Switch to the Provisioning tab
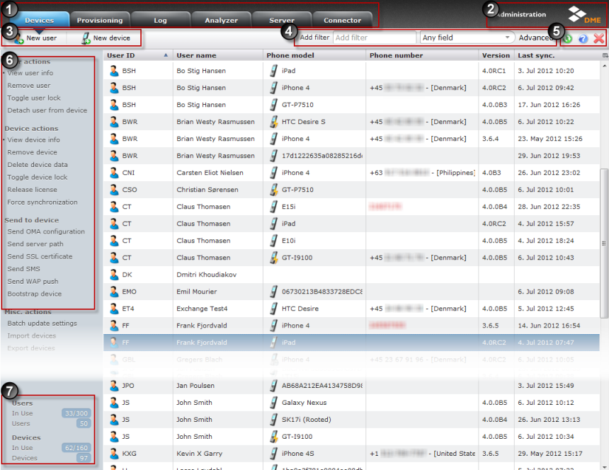 coord(99,20)
